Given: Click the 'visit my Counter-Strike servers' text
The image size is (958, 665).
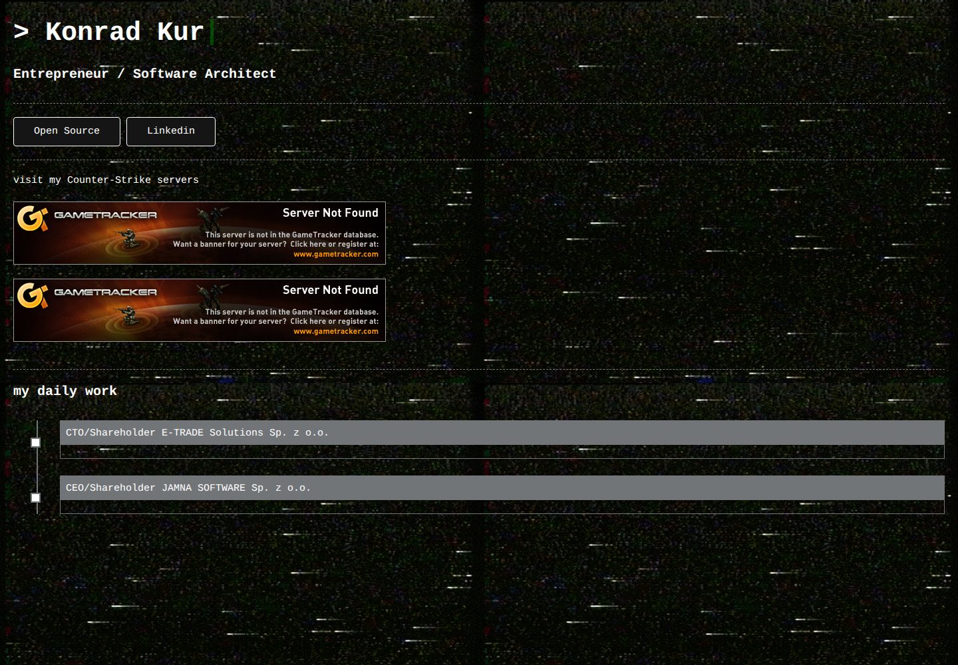Looking at the screenshot, I should point(106,180).
